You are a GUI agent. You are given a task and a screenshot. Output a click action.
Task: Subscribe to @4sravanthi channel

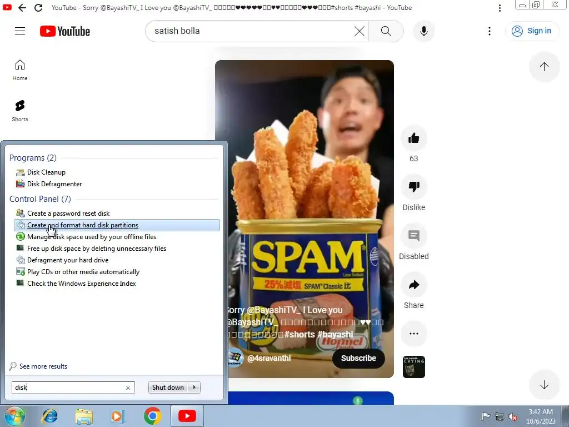coord(358,359)
